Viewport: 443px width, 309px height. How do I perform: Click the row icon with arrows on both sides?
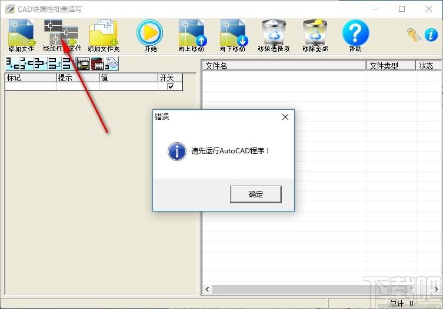[41, 63]
